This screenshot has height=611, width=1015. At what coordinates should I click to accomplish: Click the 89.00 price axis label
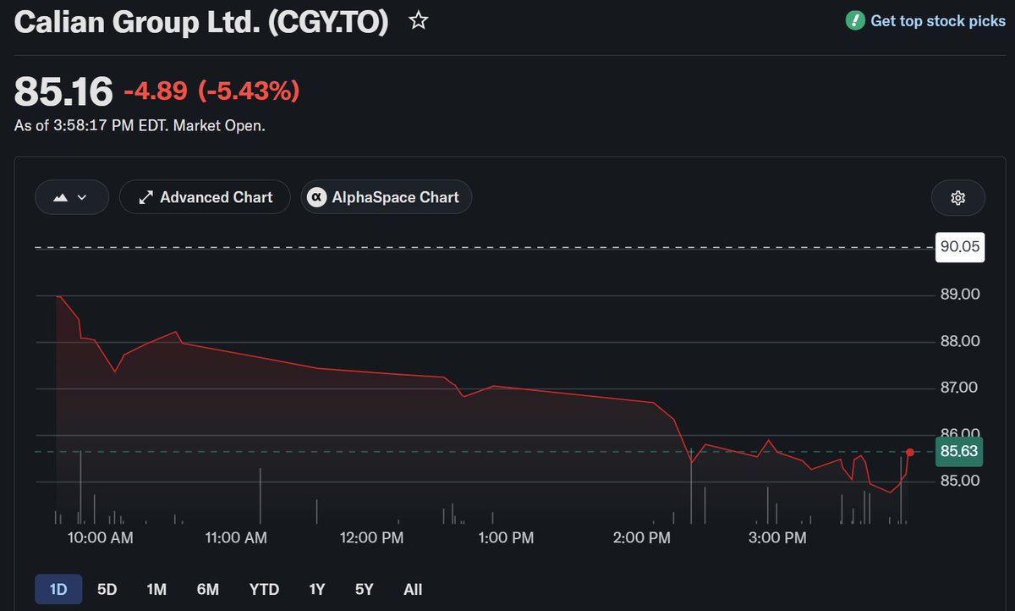pyautogui.click(x=960, y=294)
